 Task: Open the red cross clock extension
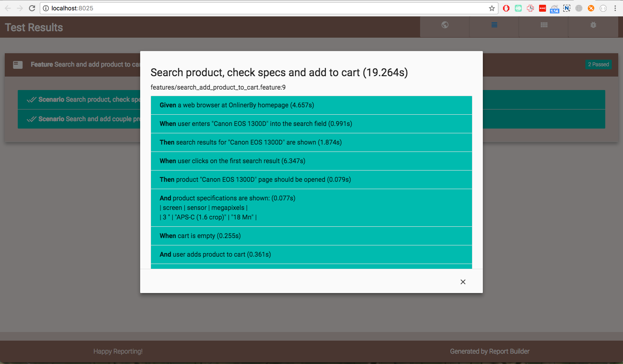coord(530,8)
